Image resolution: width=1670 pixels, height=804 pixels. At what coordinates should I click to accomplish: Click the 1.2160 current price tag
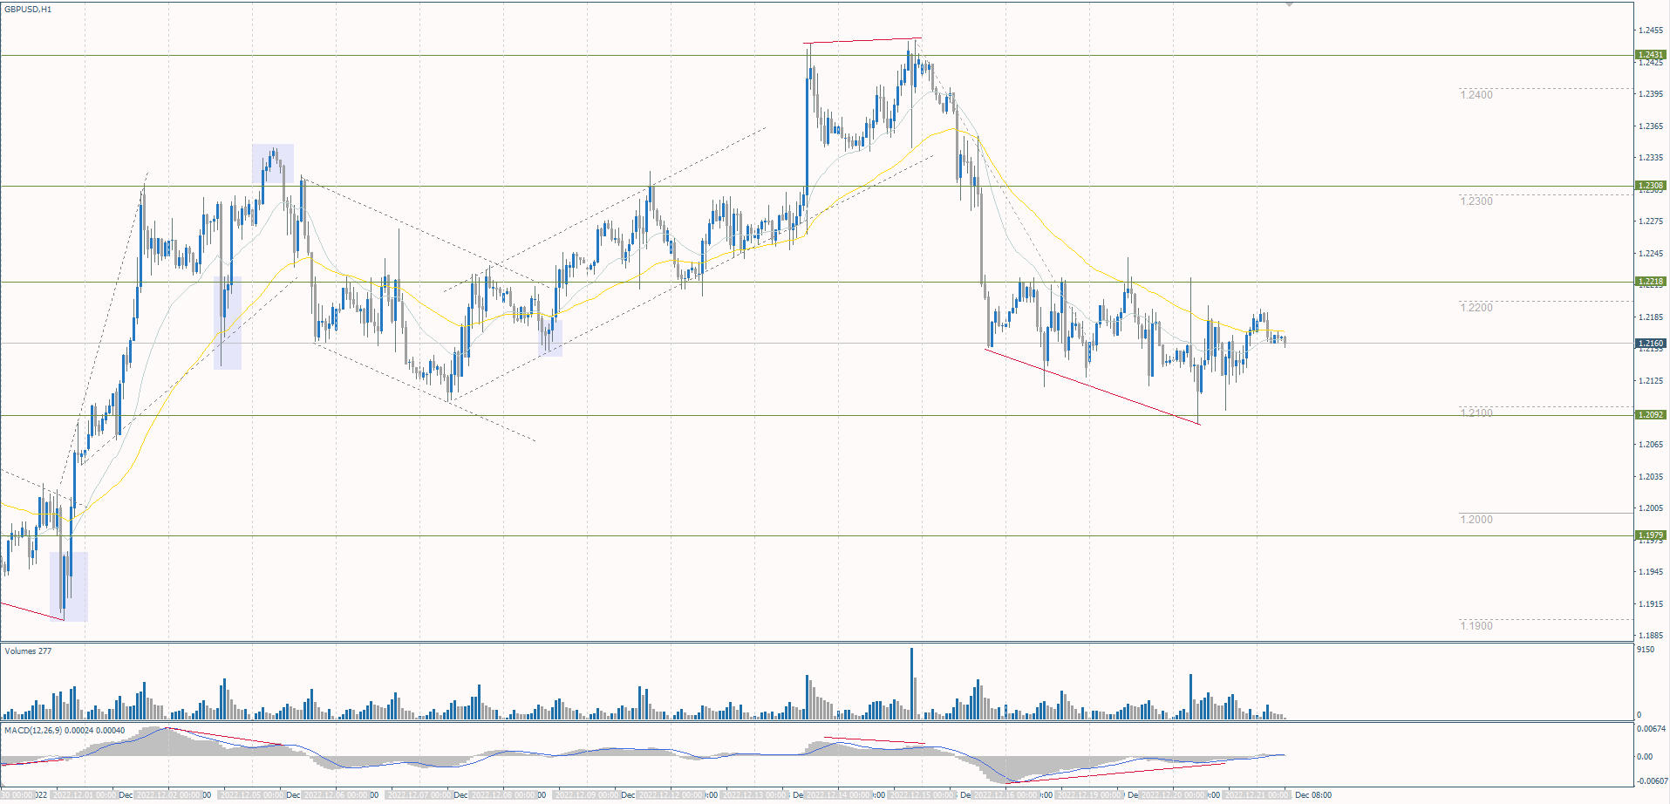[x=1651, y=344]
